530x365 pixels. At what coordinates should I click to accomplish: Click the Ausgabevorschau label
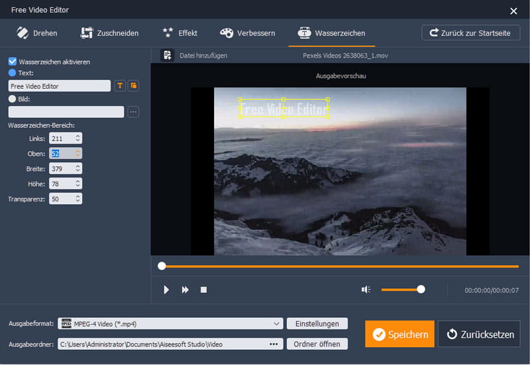341,76
